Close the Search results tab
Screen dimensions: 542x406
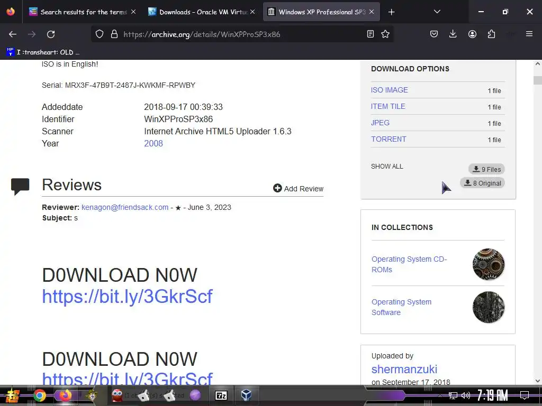click(133, 12)
